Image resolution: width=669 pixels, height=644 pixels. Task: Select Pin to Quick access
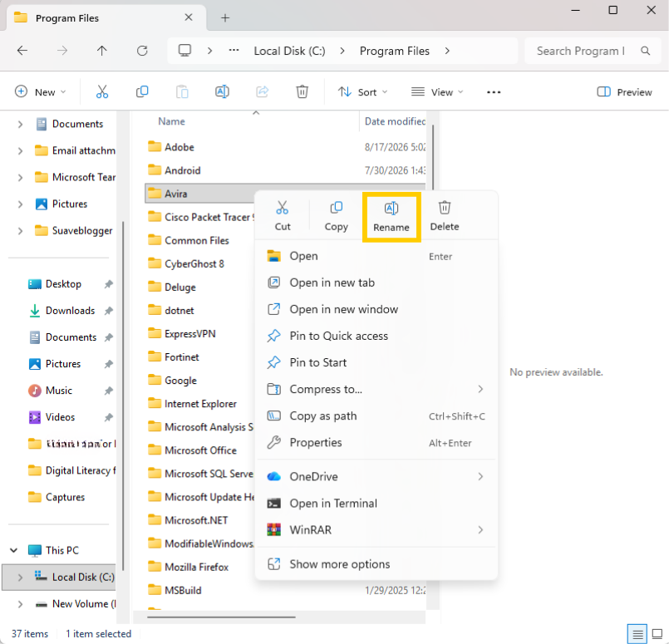point(376,336)
